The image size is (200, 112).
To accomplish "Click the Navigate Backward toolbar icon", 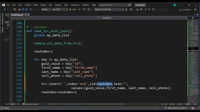I will tap(5, 9).
